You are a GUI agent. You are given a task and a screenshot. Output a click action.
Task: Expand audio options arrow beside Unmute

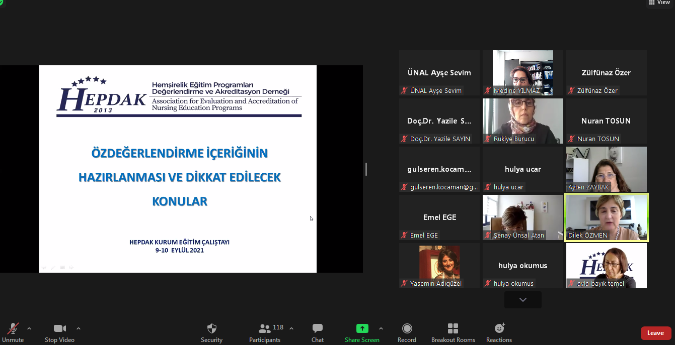pyautogui.click(x=29, y=328)
